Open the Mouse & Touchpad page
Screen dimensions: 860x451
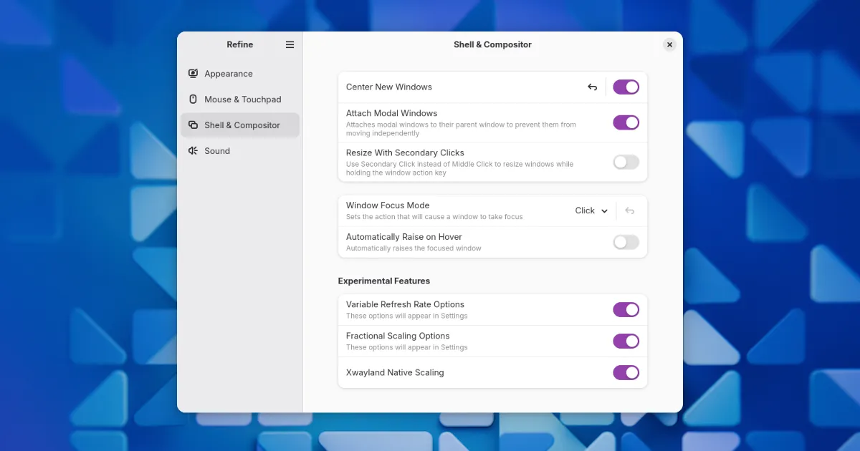tap(242, 100)
